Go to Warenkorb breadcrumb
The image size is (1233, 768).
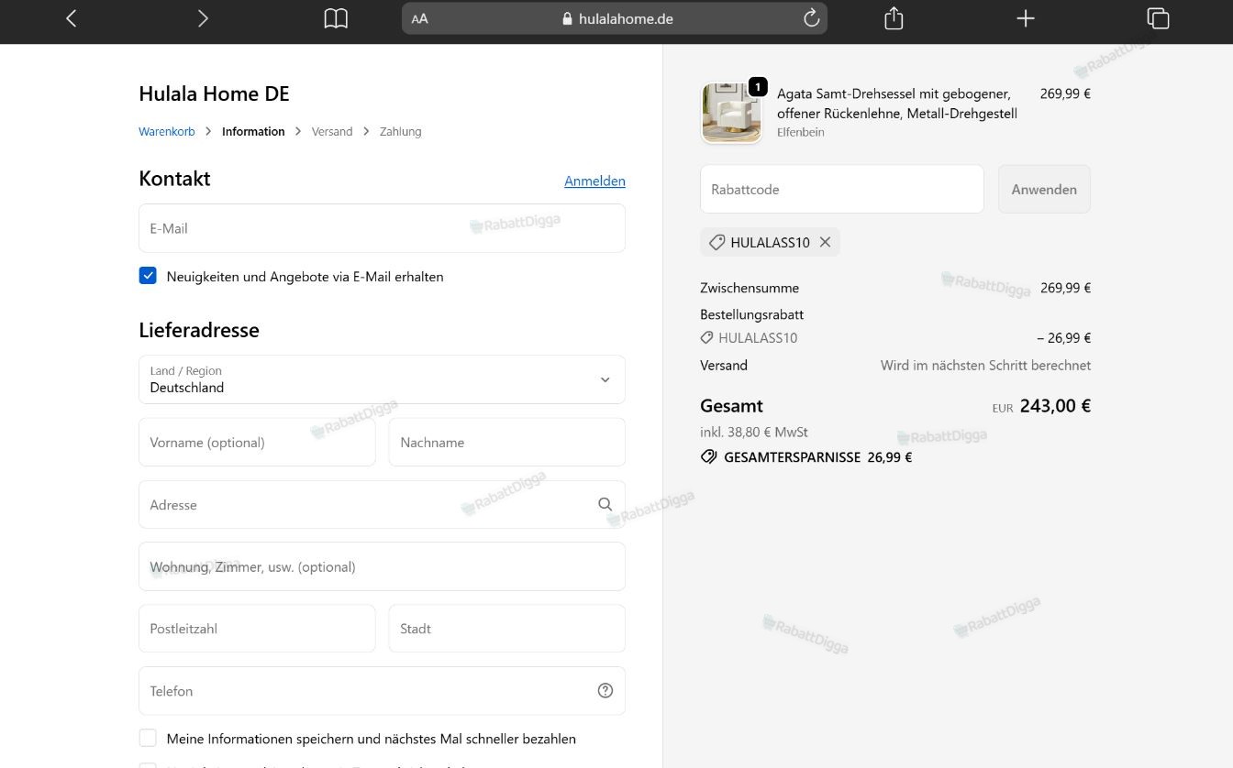[167, 131]
